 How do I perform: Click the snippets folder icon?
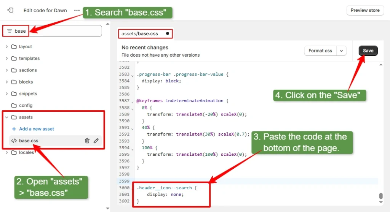(x=14, y=93)
